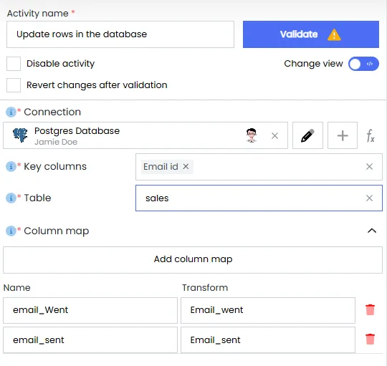Check the Disable activity checkbox

(14, 64)
